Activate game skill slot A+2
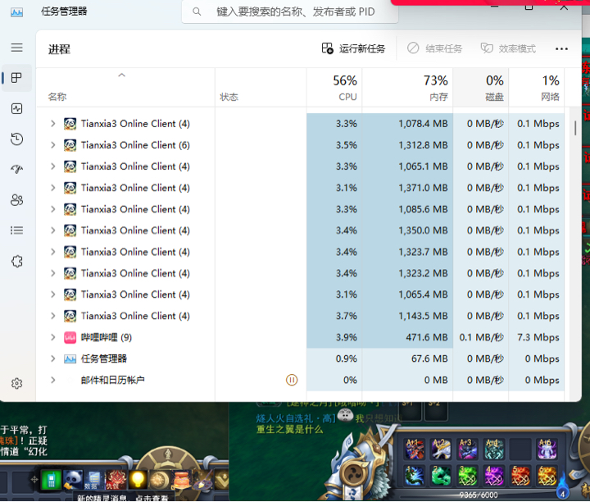This screenshot has height=502, width=590. [x=441, y=449]
